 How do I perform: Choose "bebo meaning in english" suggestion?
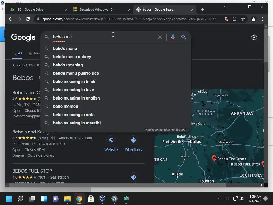click(116, 98)
